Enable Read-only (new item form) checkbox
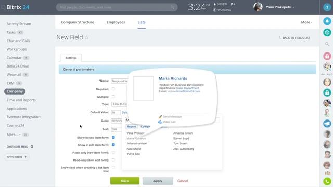 pyautogui.click(x=113, y=152)
